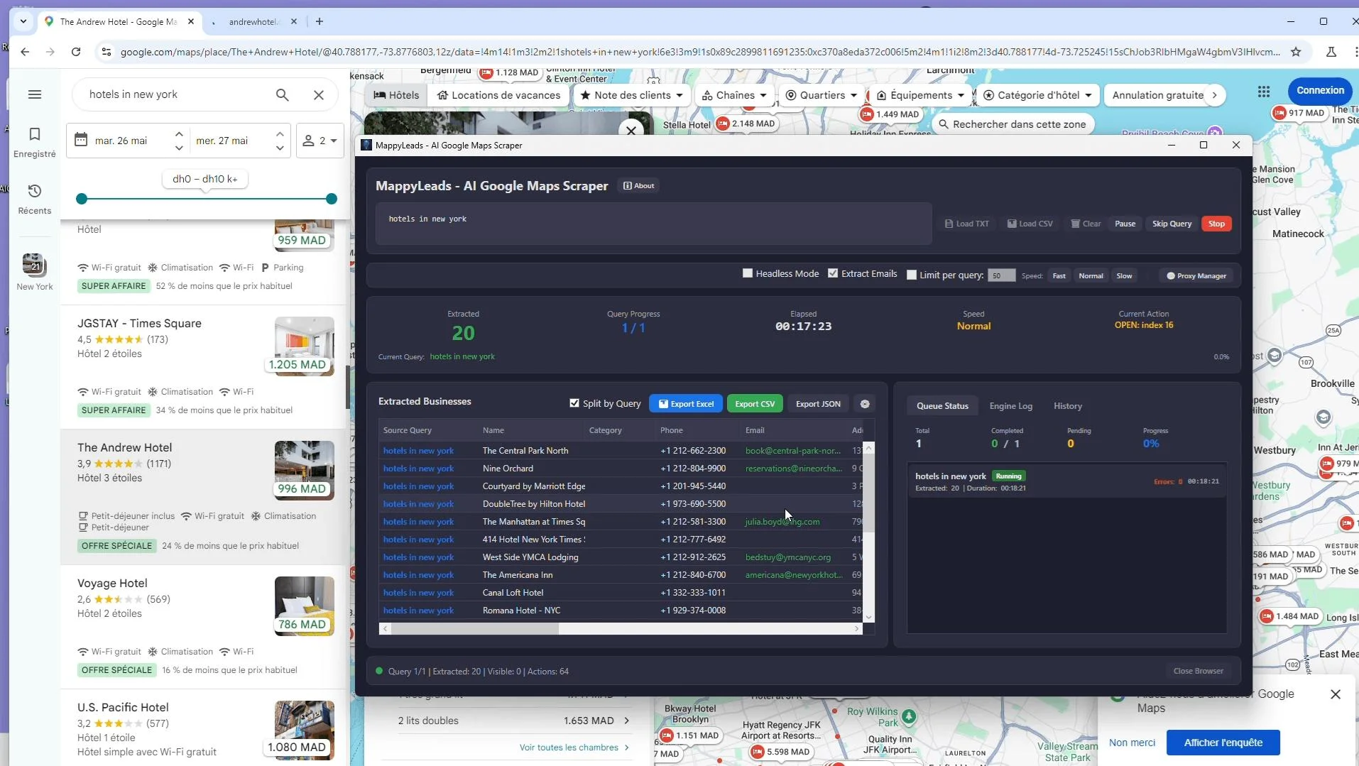The width and height of the screenshot is (1359, 766).
Task: Set scraping speed to Slow
Action: tap(1124, 276)
